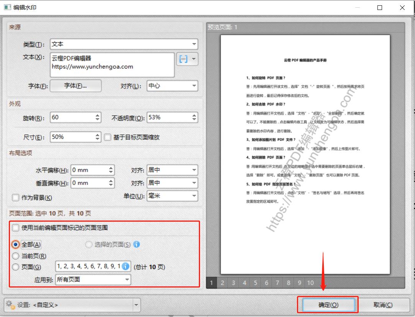Open the 字体(F)... font dialog
The image size is (415, 317).
click(x=76, y=86)
